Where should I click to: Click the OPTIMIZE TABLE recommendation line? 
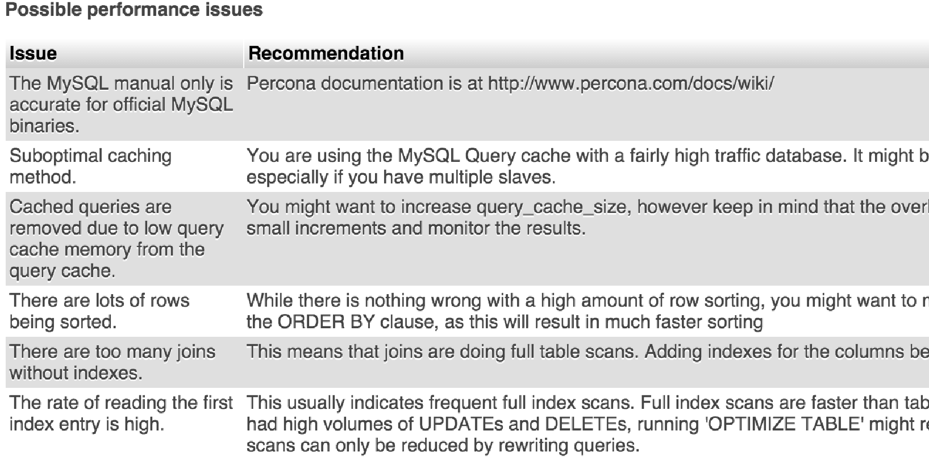[x=588, y=424]
